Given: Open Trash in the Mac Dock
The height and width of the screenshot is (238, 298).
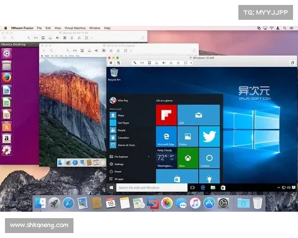Looking at the screenshot, I should click(x=258, y=203).
